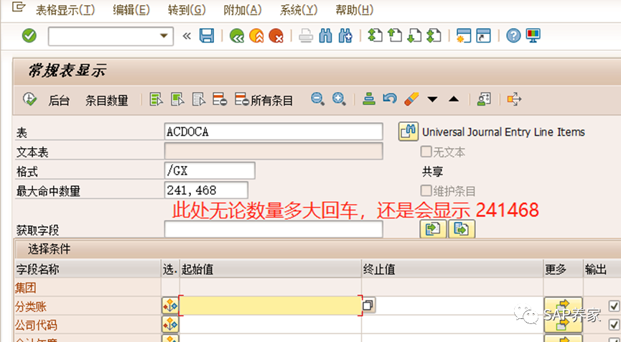Open the 表格显示(T) menu
Screen dimensions: 621x342
click(65, 10)
